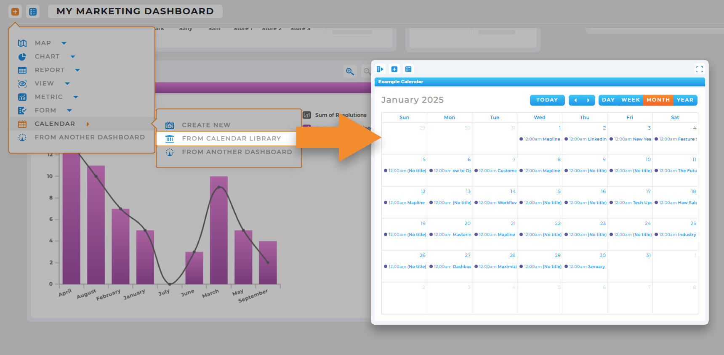The width and height of the screenshot is (724, 355).
Task: Open the dashboard list icon beside the plus
Action: point(33,12)
